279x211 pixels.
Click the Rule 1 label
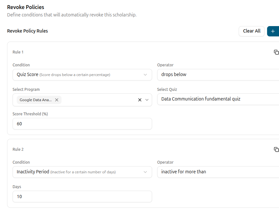coord(18,52)
